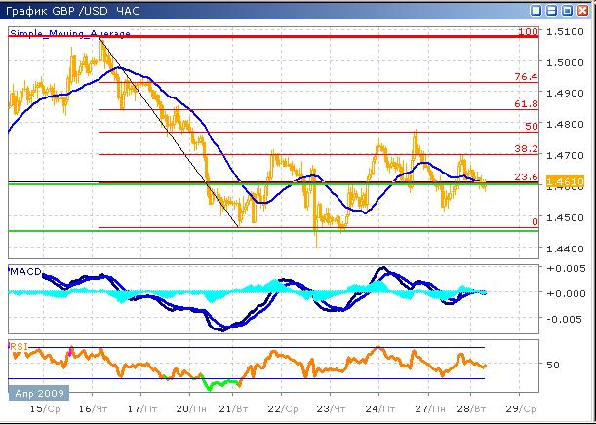
Task: Click the MACD indicator label
Action: (25, 270)
